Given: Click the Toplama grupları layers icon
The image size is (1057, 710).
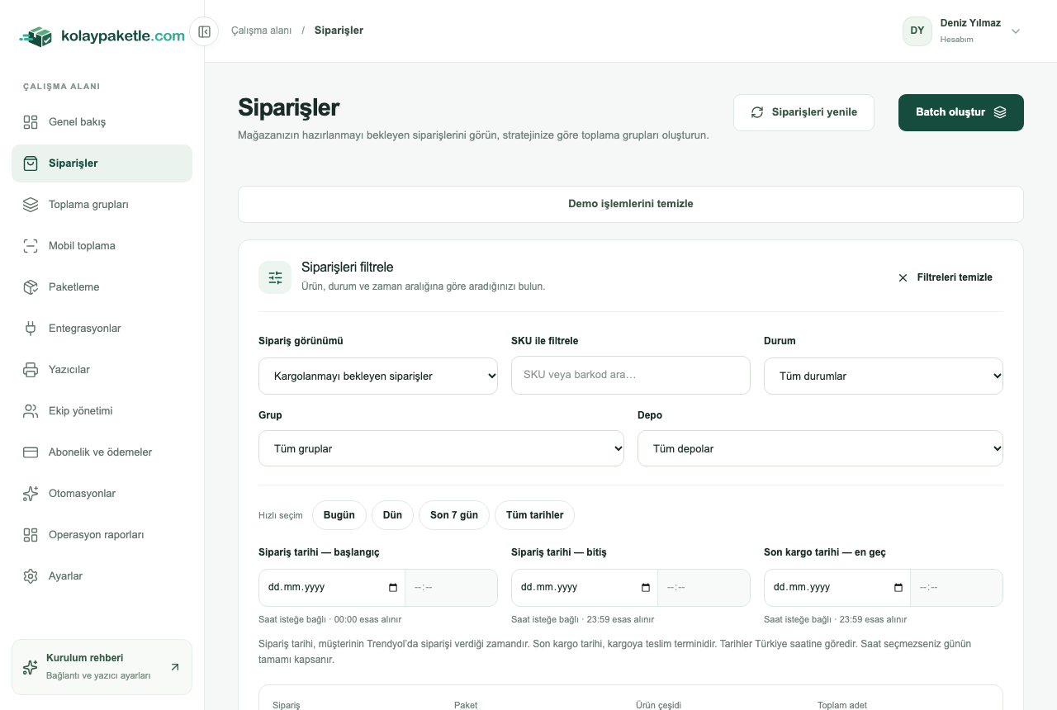Looking at the screenshot, I should pos(31,205).
